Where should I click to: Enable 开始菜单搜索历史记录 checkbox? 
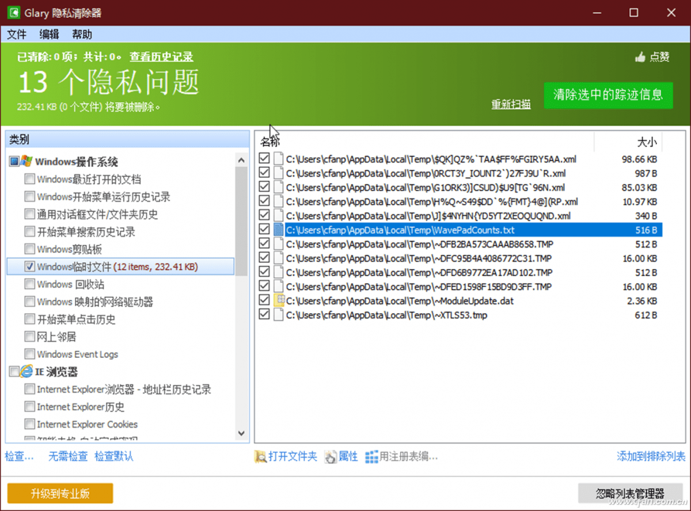[x=29, y=232]
